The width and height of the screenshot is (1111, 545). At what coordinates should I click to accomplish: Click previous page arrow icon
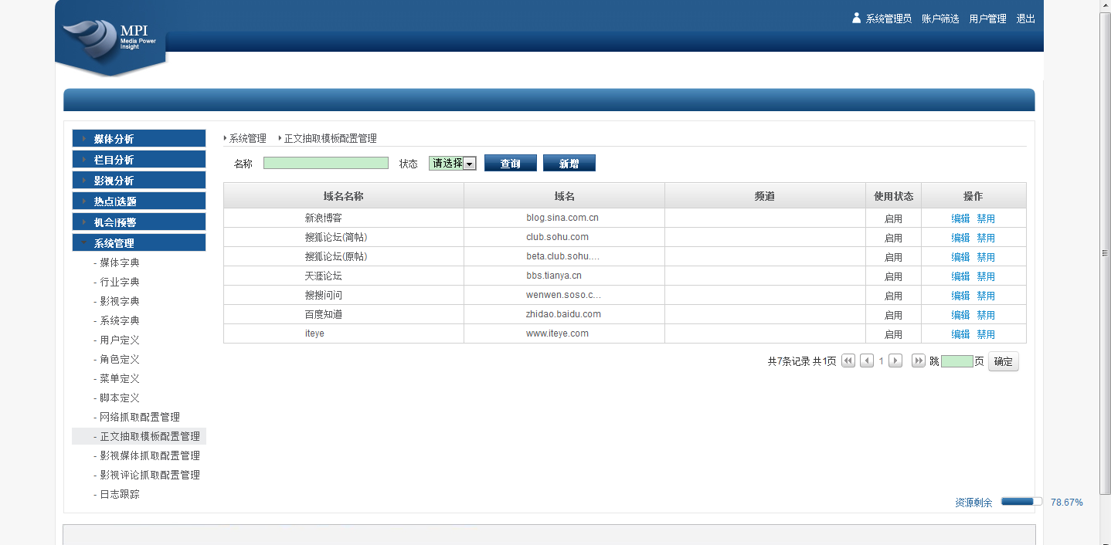[x=867, y=361]
